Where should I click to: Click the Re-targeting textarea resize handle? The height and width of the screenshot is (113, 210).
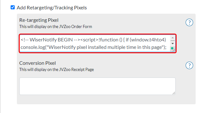pos(174,50)
